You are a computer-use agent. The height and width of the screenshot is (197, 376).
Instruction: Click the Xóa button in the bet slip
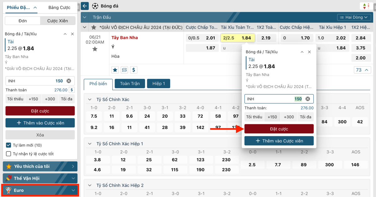coord(40,135)
